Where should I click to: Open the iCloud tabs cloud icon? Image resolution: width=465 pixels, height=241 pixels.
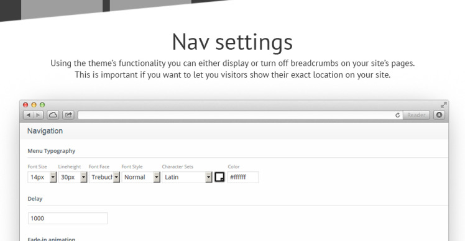tap(53, 115)
